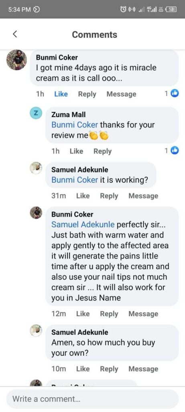Open Bunmi Coker mention in Zuma Mall's reply
This screenshot has height=412, width=185.
(x=75, y=125)
